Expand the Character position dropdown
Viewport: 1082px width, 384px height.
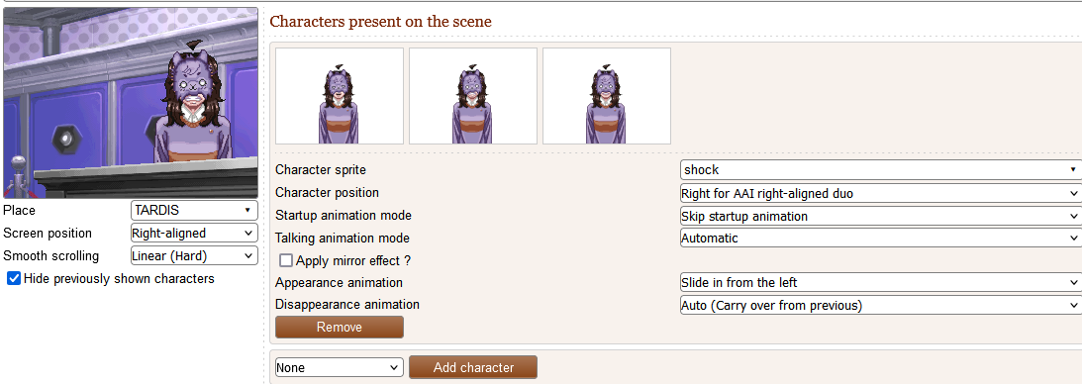pos(880,193)
